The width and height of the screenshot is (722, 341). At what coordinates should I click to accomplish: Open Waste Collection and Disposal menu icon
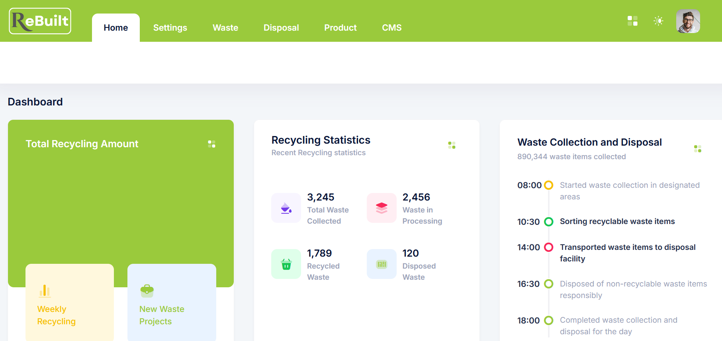coord(697,149)
